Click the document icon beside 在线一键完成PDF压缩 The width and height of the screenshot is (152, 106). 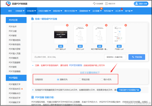tap(32, 19)
